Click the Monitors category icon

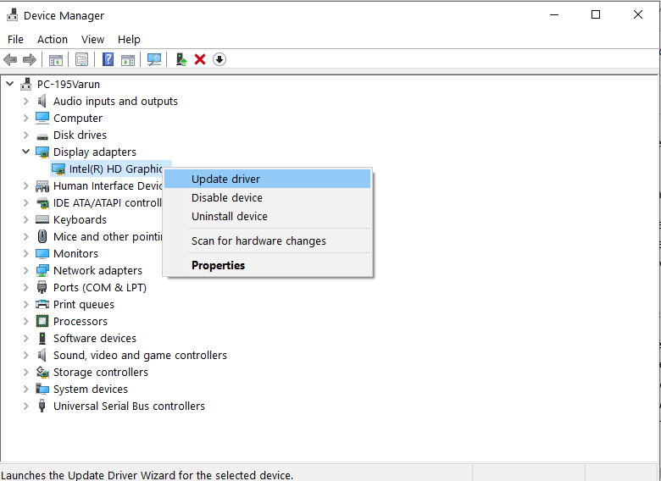[x=42, y=253]
